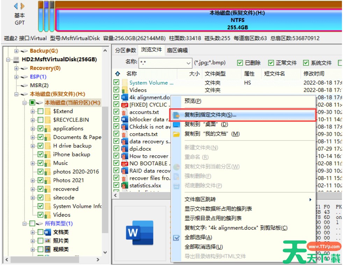Toggle the 系统文件 filter checkbox
Screen dimensions: 343x266
tap(306, 63)
